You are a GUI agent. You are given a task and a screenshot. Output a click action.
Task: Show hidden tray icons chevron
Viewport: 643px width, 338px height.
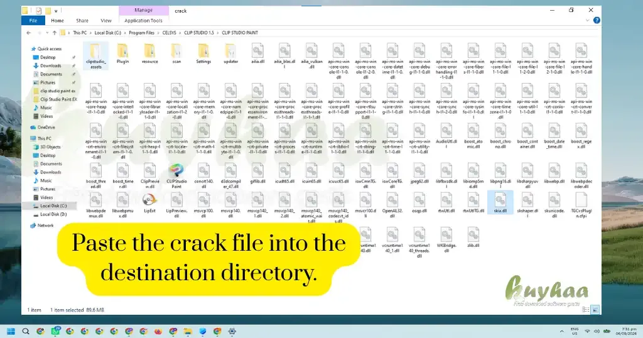(x=561, y=331)
